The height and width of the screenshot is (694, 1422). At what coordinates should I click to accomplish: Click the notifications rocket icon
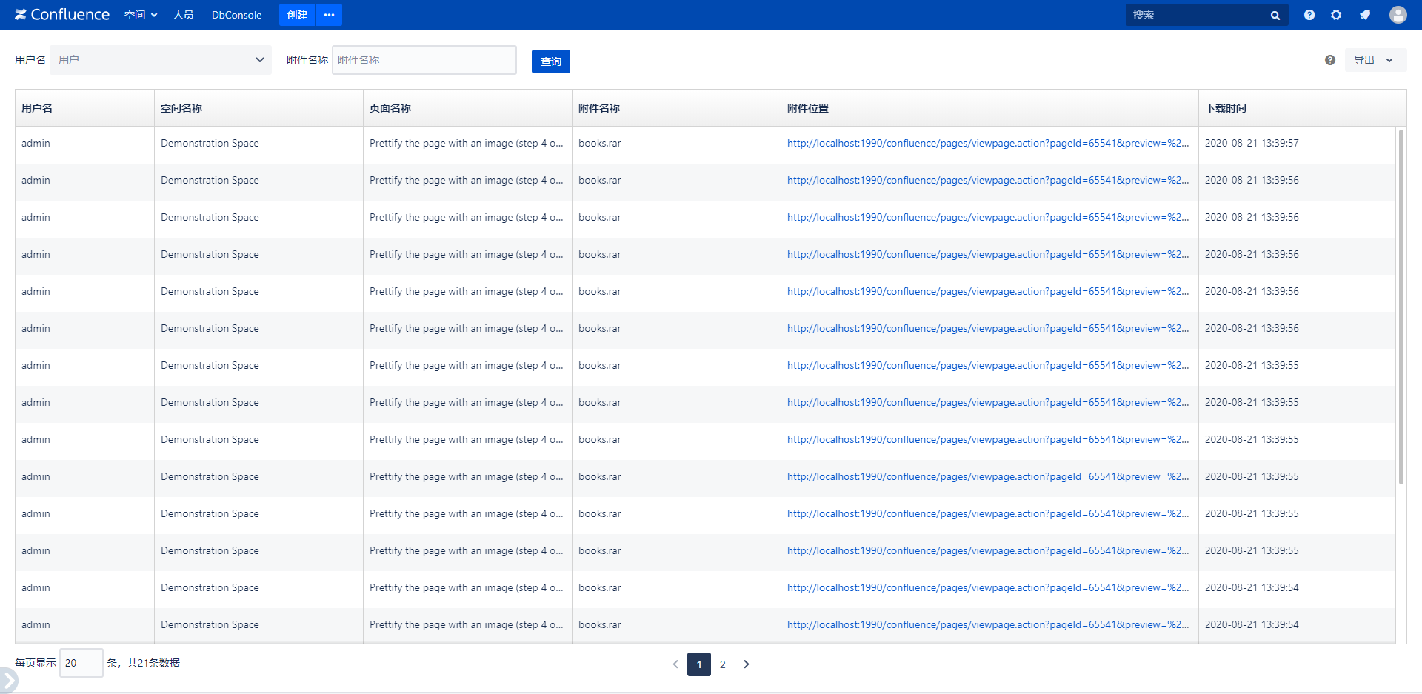point(1365,15)
